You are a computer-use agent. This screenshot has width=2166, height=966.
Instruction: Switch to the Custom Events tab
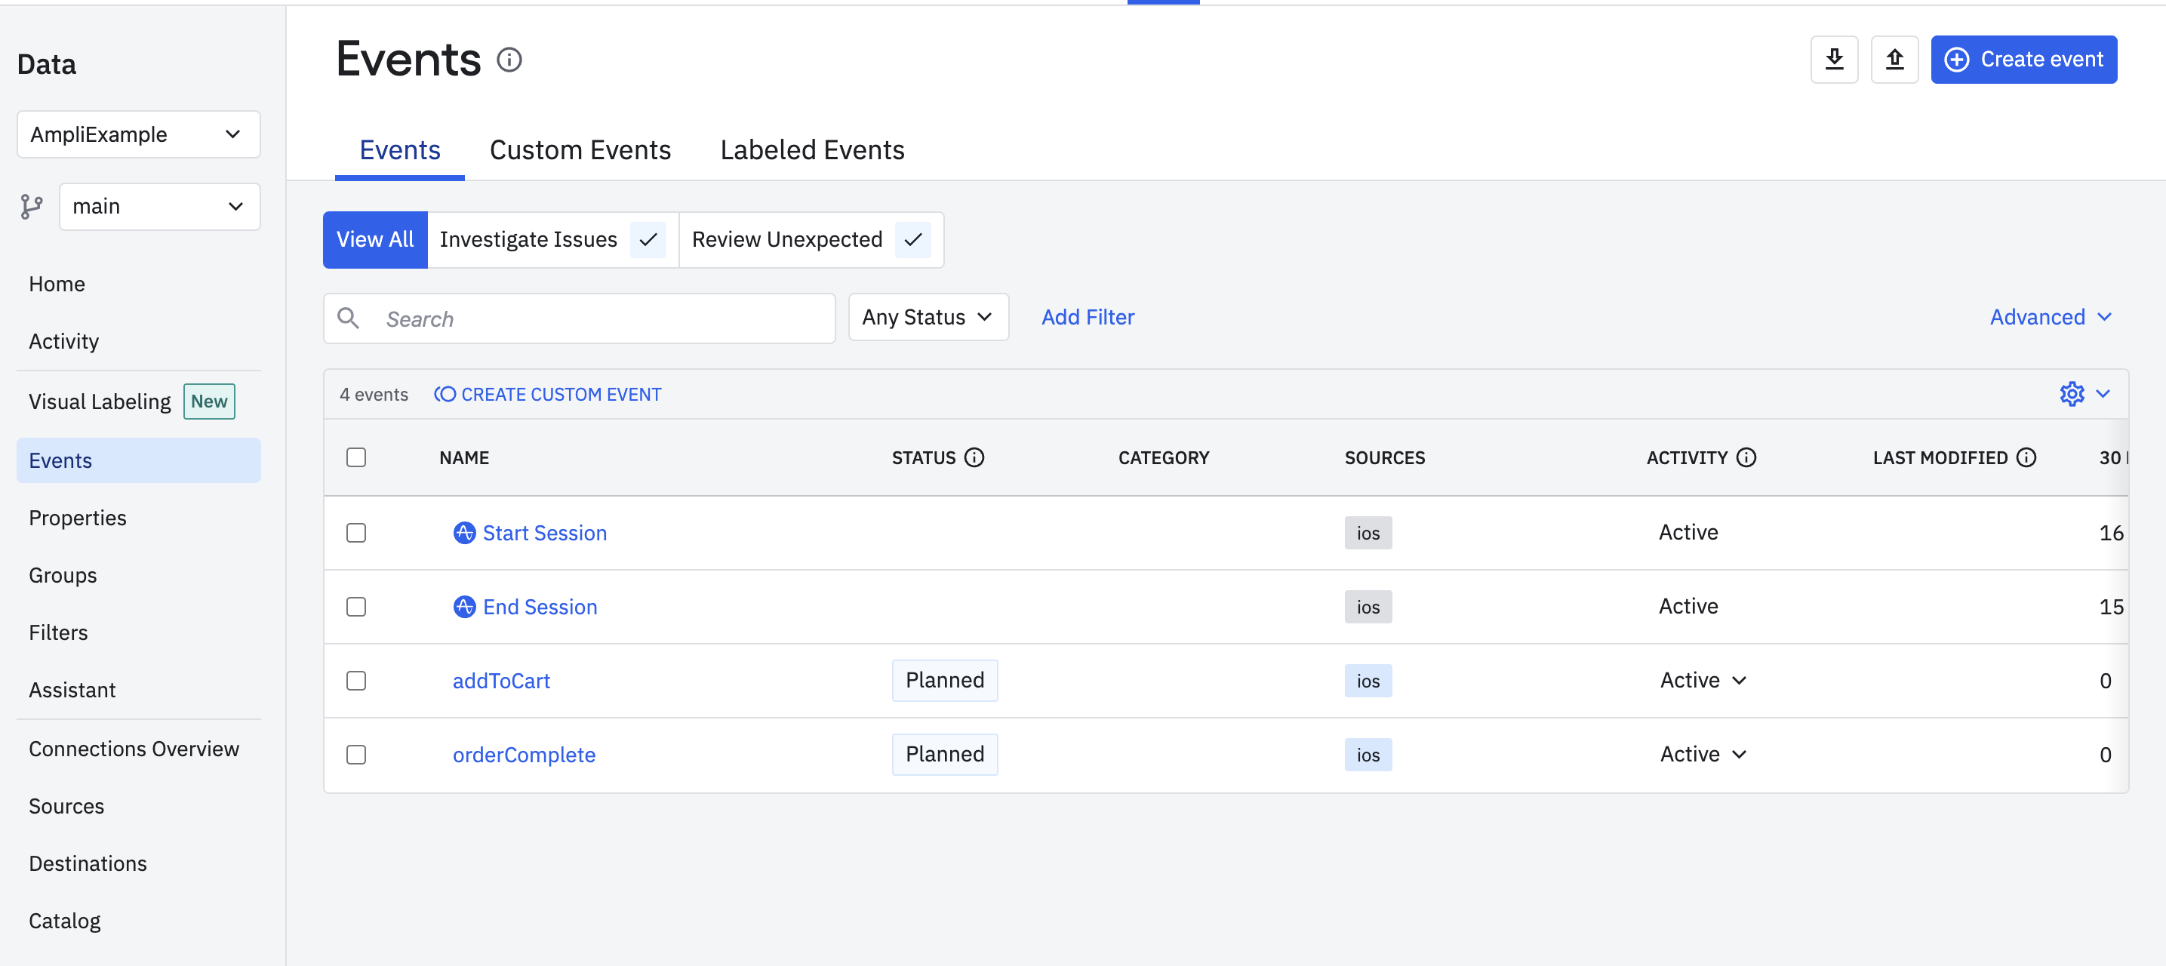[580, 149]
